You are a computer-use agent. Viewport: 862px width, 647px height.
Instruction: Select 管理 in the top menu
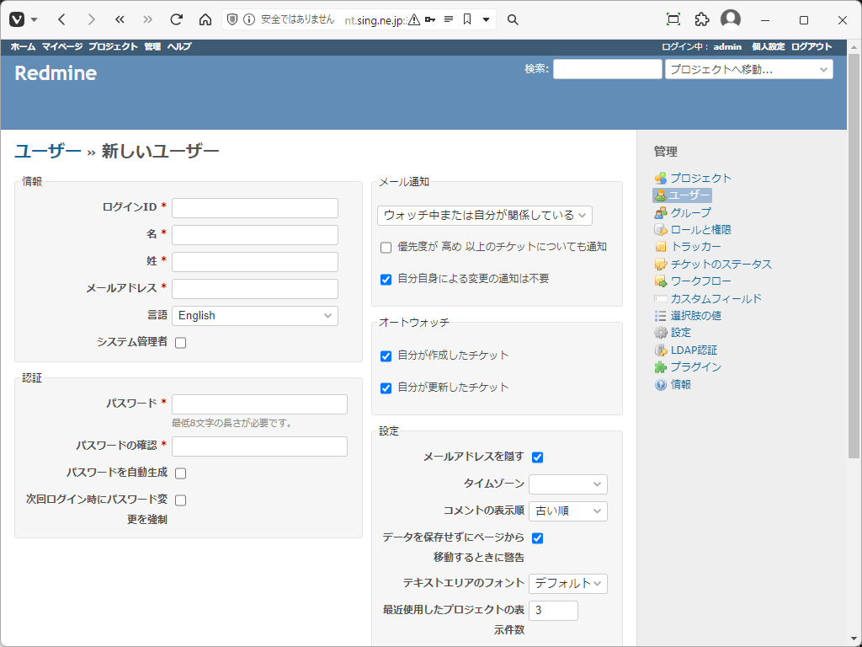point(152,47)
